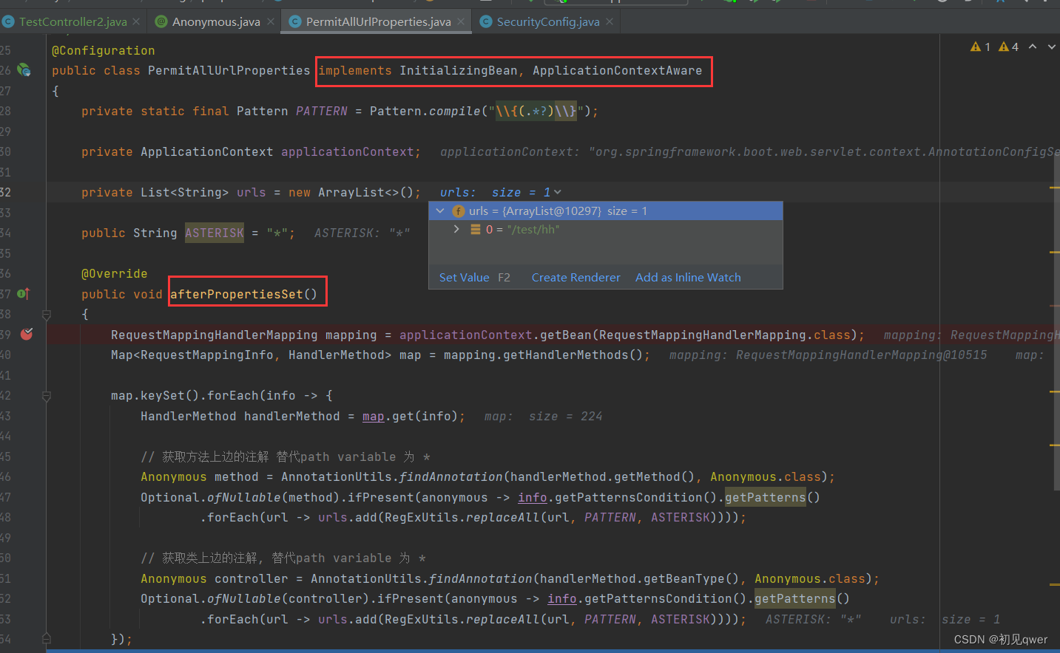Go to previous highlighted error arrow
The height and width of the screenshot is (653, 1060).
[x=1033, y=47]
